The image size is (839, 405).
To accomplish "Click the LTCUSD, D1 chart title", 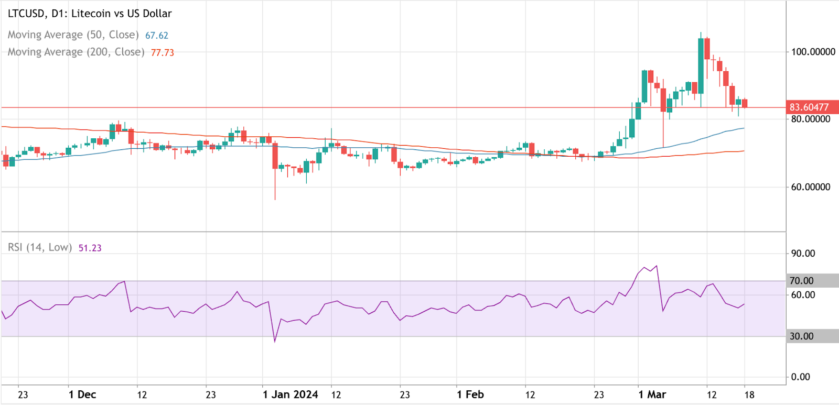I will (90, 14).
